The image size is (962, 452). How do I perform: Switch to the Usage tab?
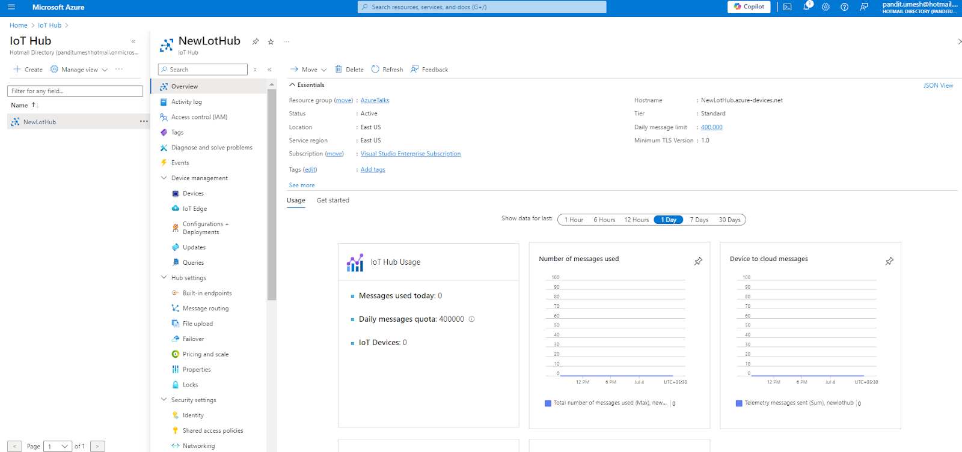(296, 200)
